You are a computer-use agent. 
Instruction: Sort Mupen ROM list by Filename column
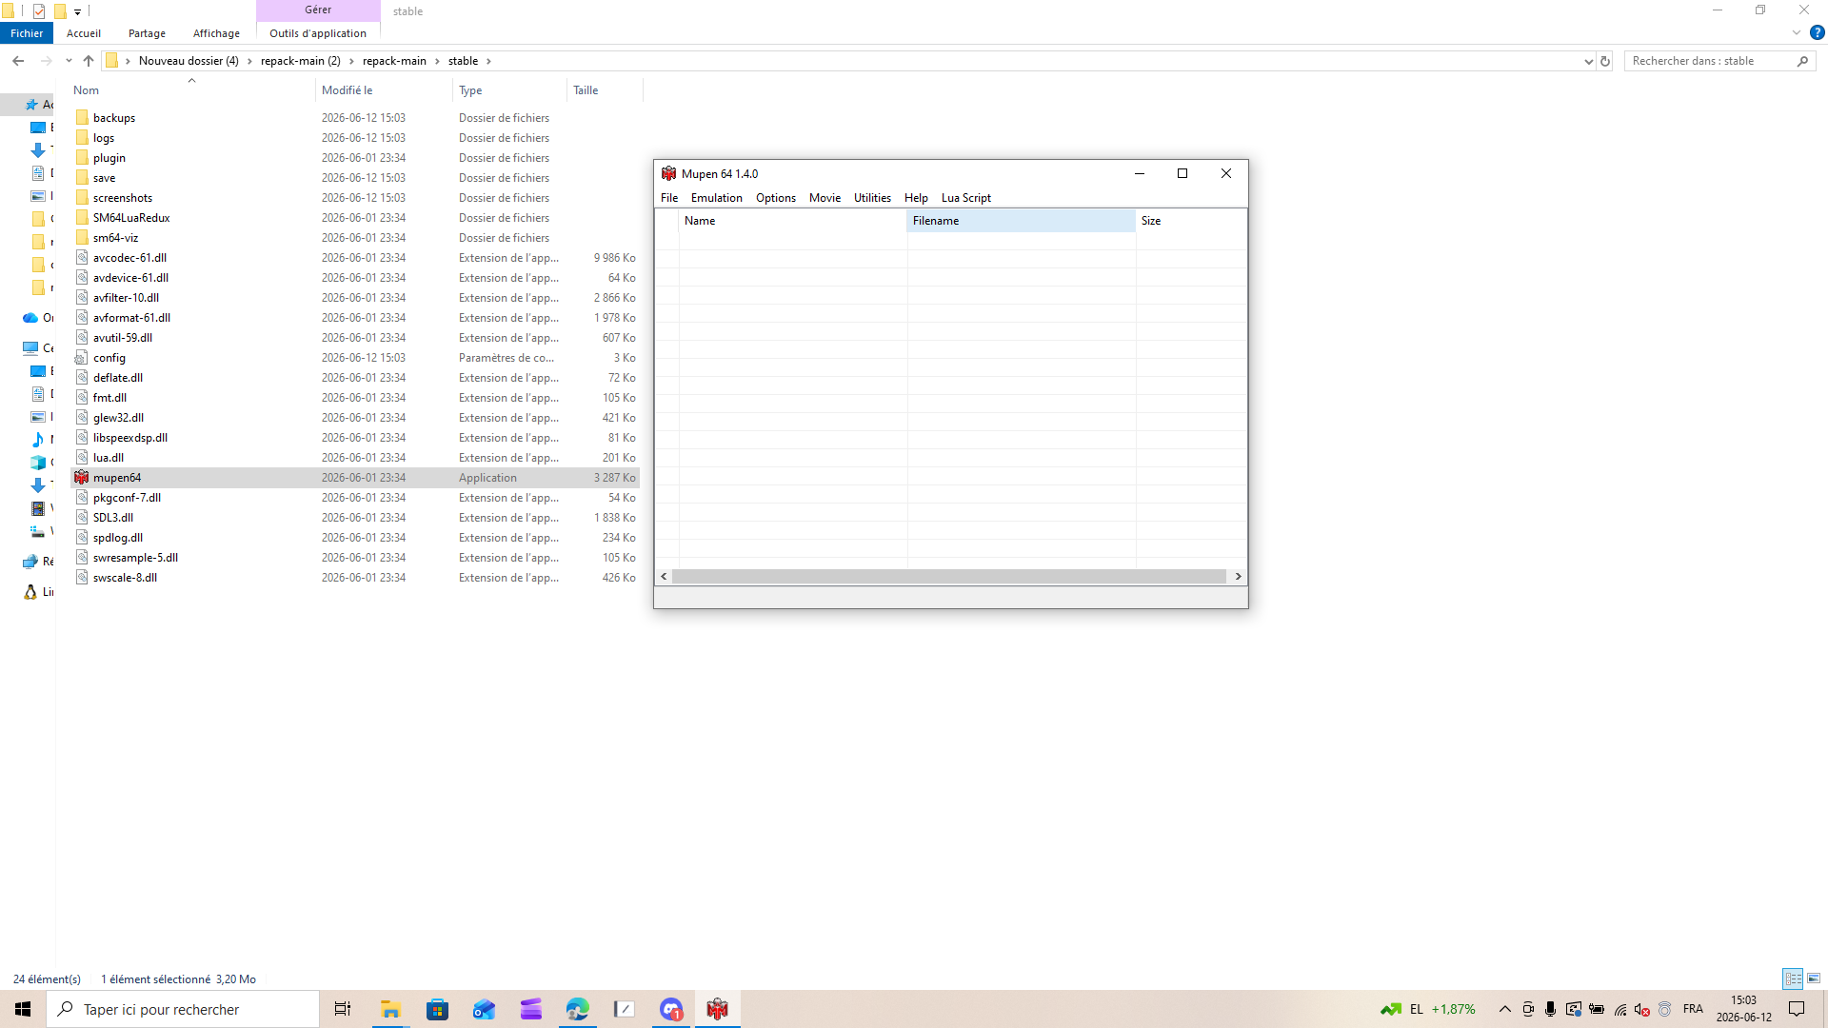coord(1021,221)
